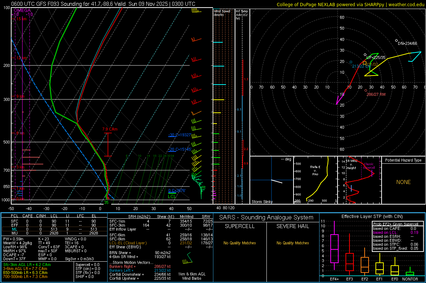The width and height of the screenshot is (426, 283).
Task: Click the -20 C=15145' height label
Action: (x=179, y=149)
